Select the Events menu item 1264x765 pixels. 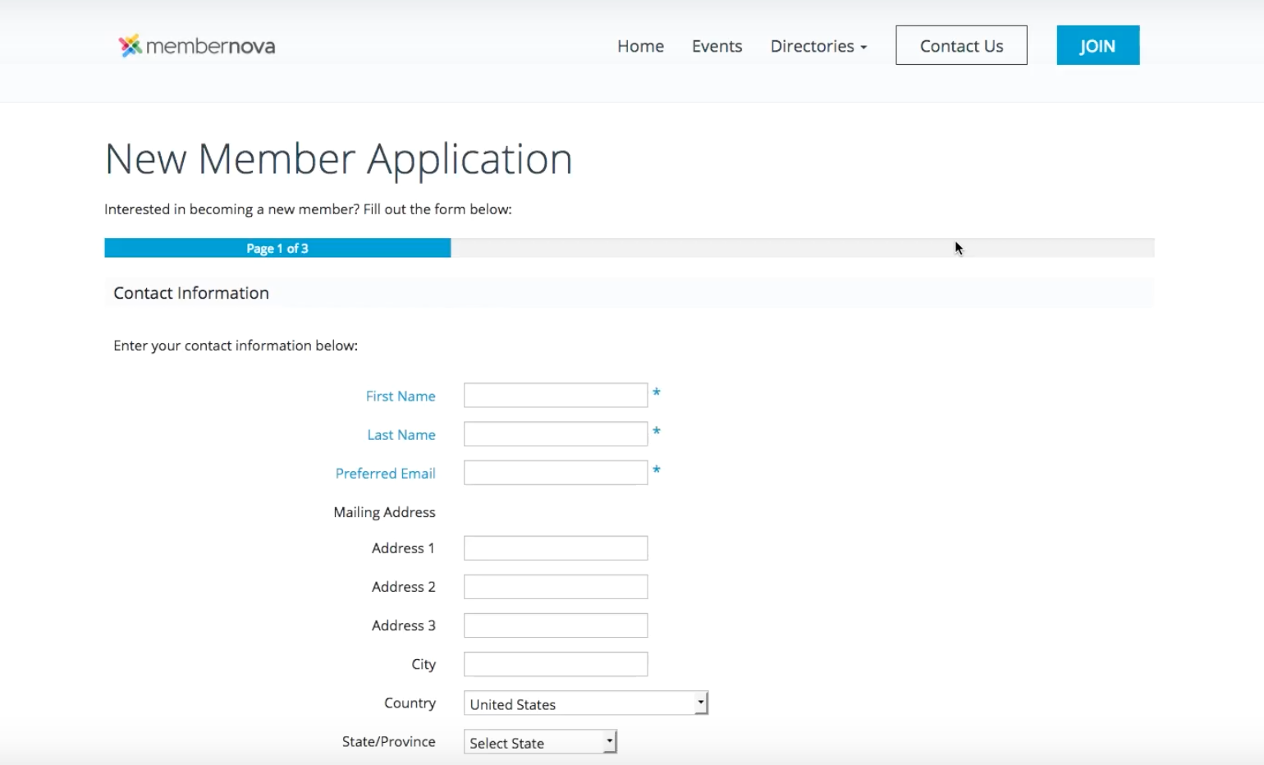pos(717,46)
